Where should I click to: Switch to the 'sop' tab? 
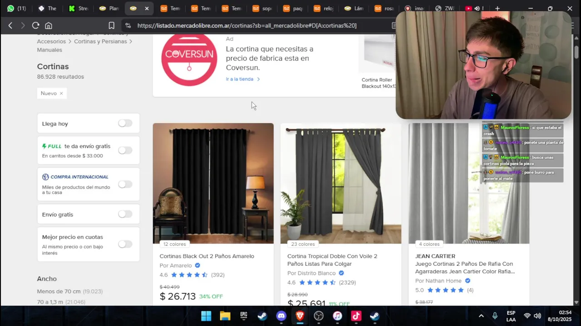point(262,9)
